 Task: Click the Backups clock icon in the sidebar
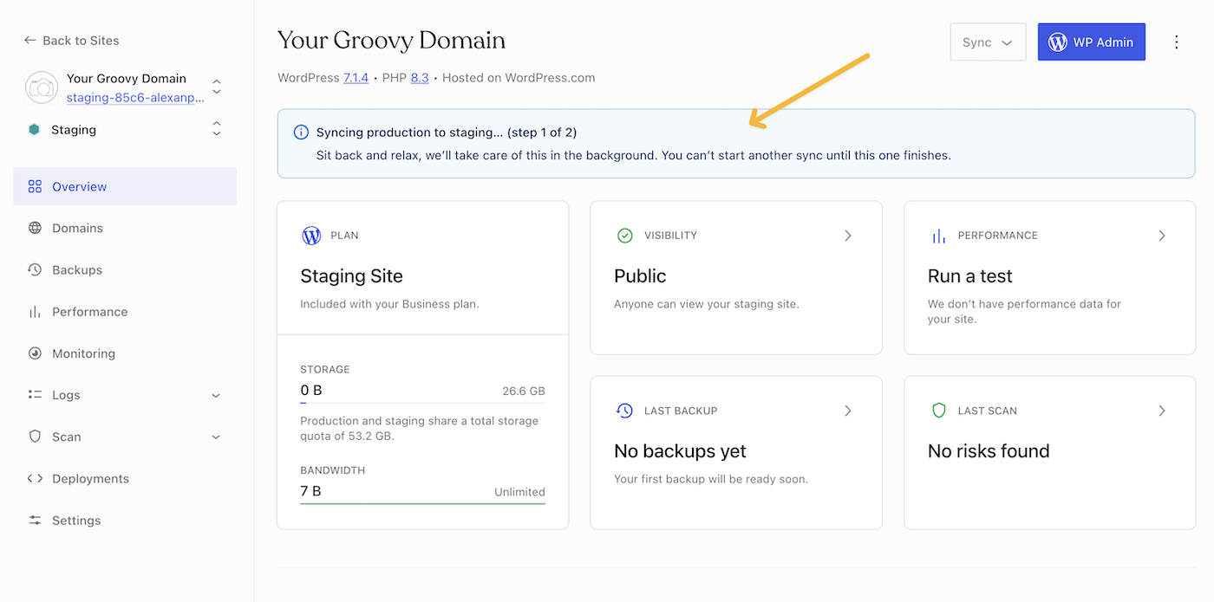point(35,269)
